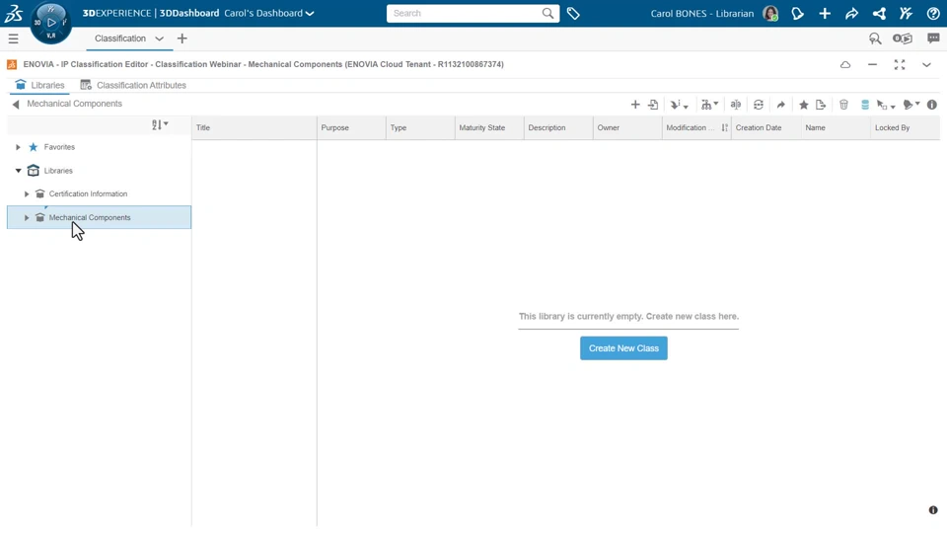Click the Create New Class button
This screenshot has height=533, width=947.
point(623,348)
